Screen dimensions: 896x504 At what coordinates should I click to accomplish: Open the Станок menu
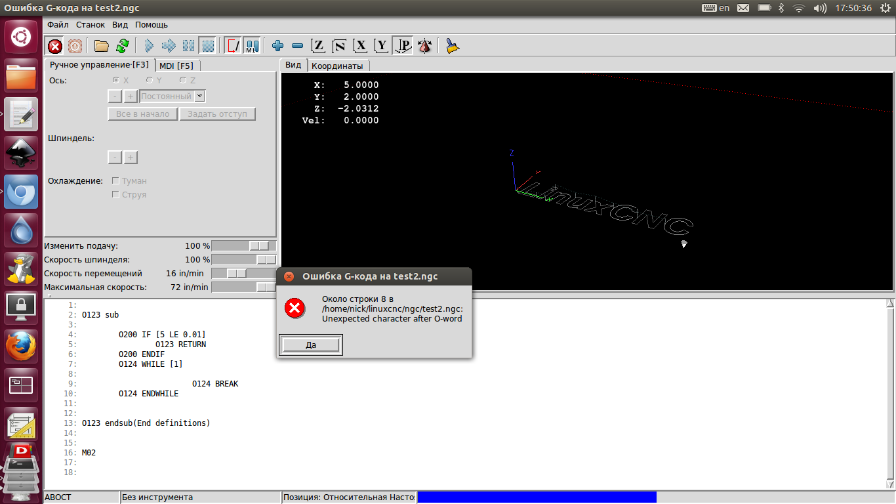coord(90,25)
